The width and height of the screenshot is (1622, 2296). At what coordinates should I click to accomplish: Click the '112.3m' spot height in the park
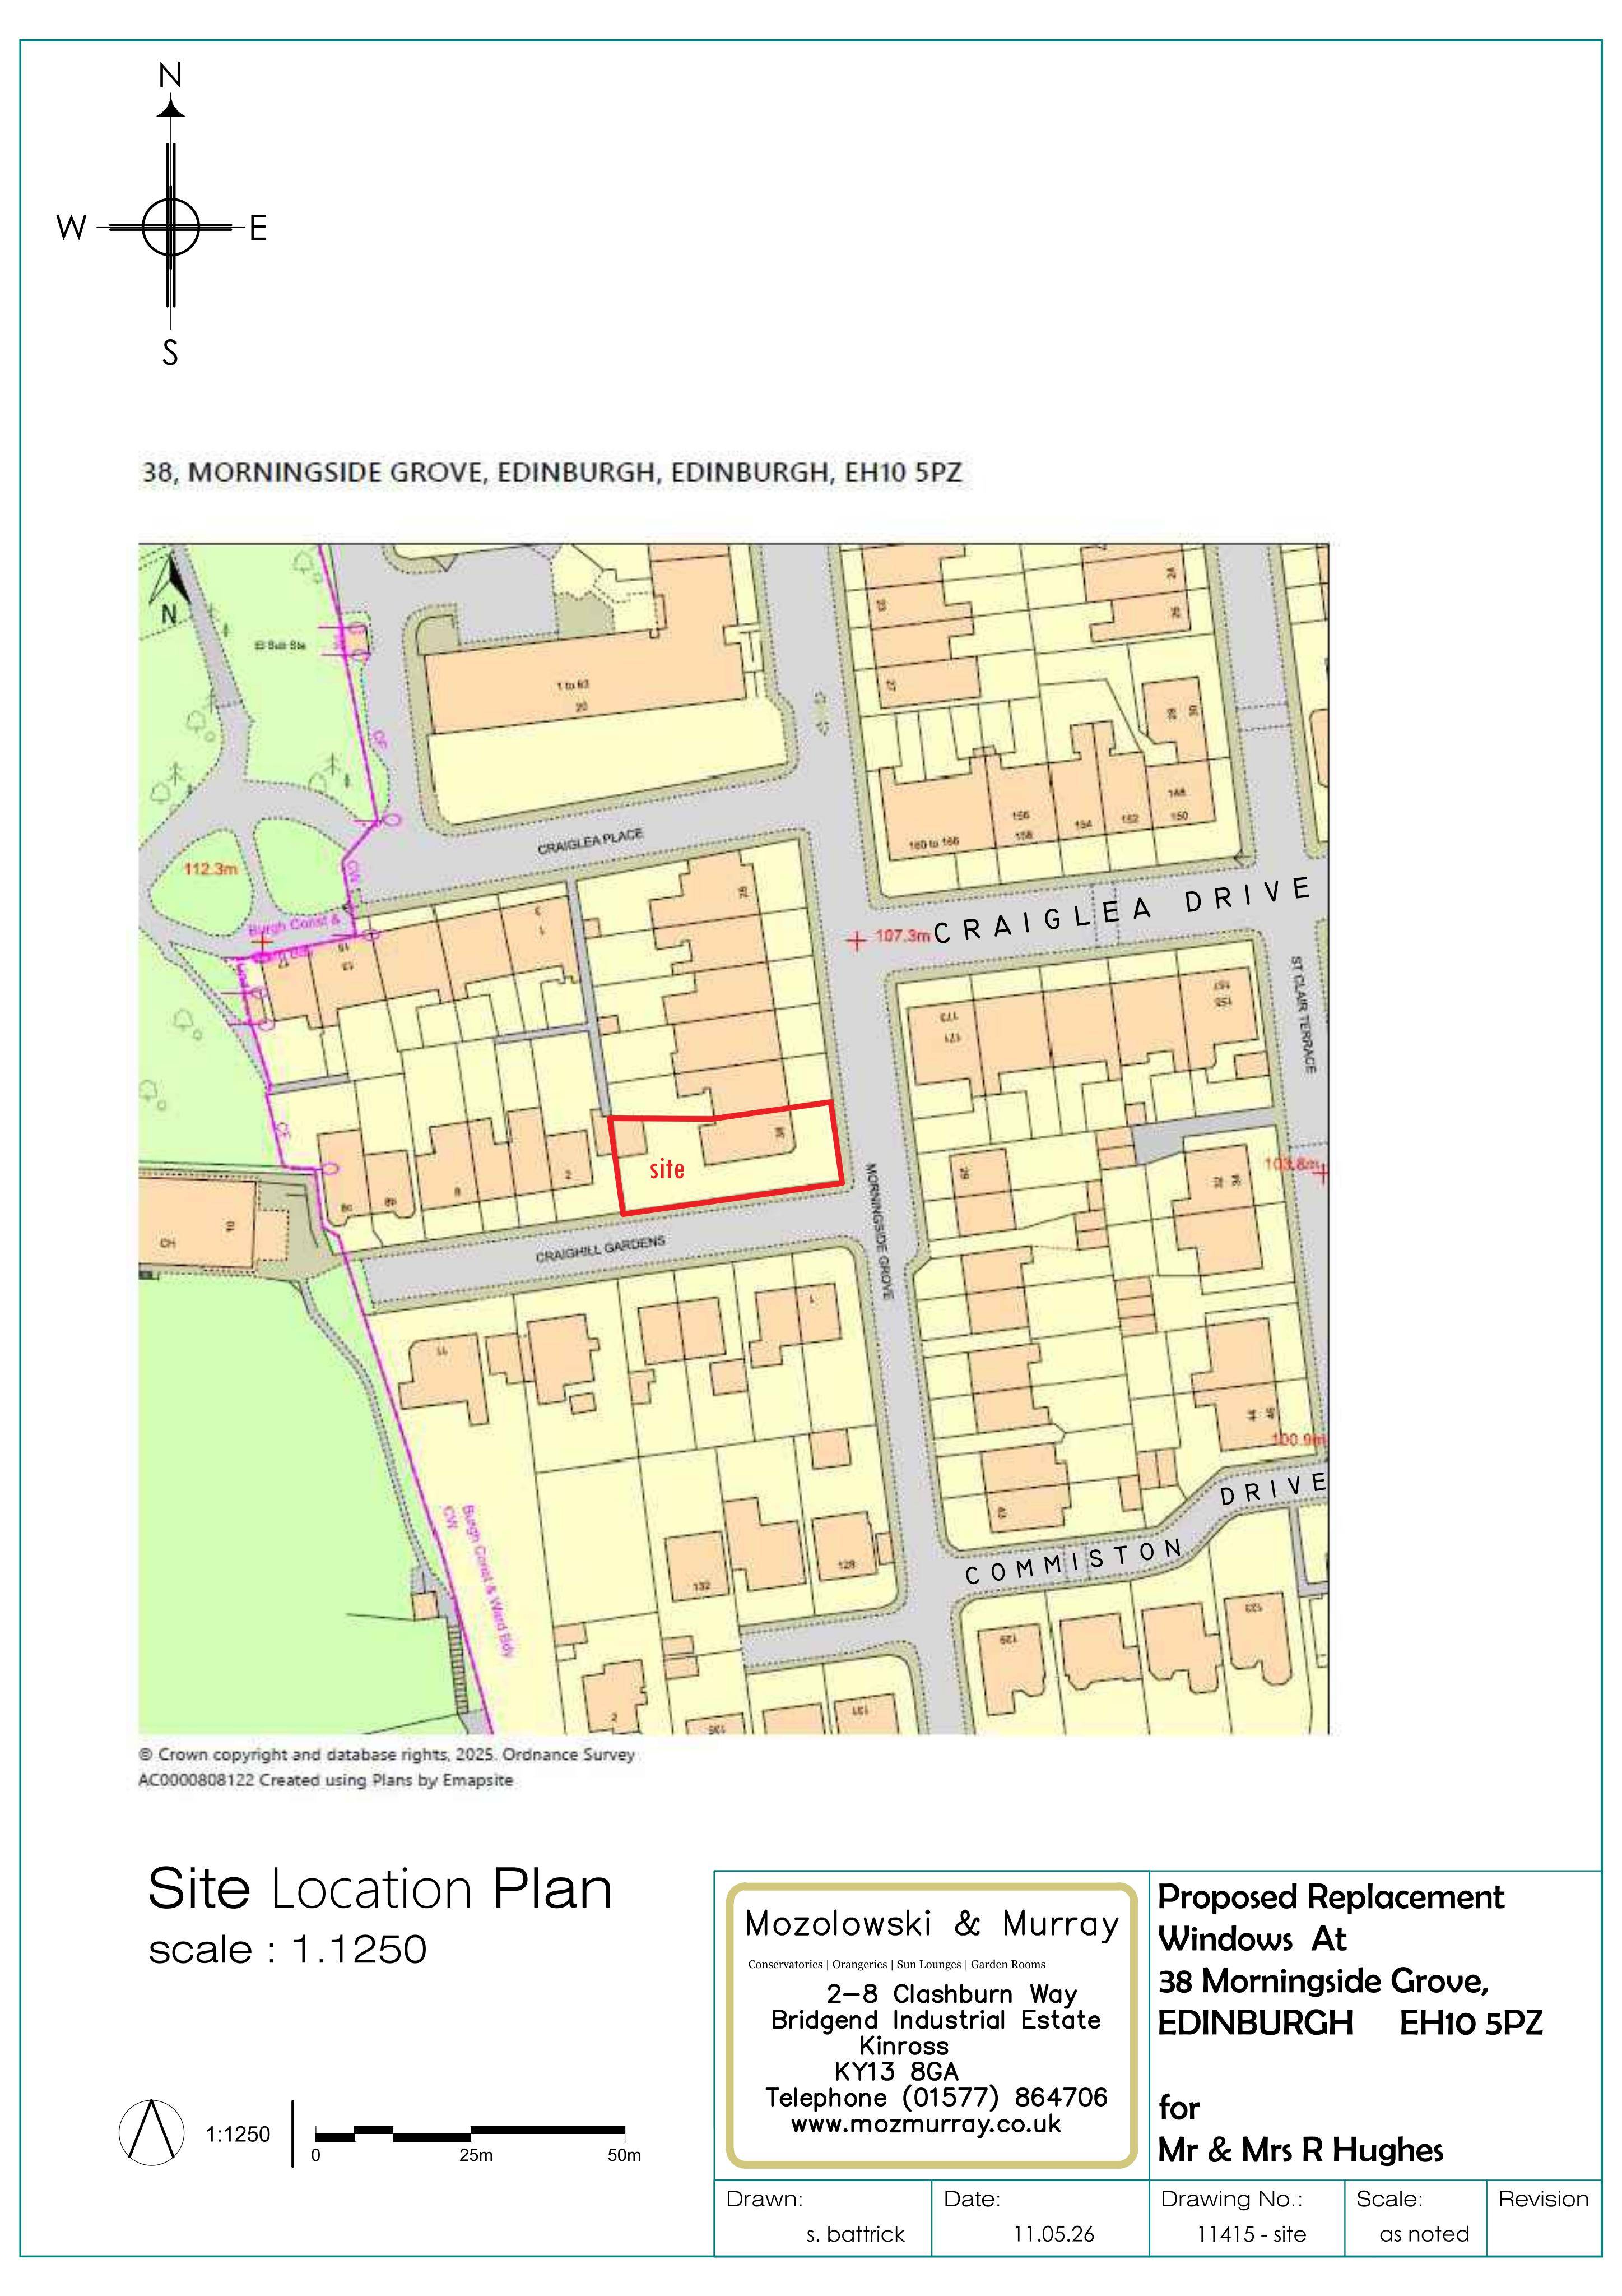point(211,868)
